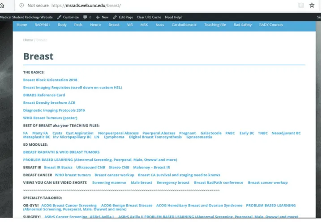The width and height of the screenshot is (322, 223).
Task: Open ACOG Breast Cancer Screening link
Action: 69,206
